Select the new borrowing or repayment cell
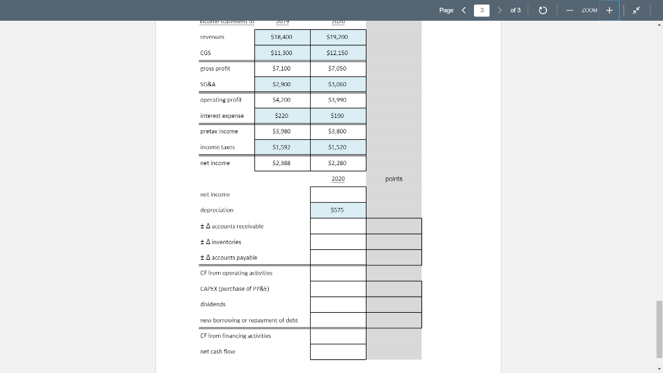663x373 pixels. click(338, 320)
